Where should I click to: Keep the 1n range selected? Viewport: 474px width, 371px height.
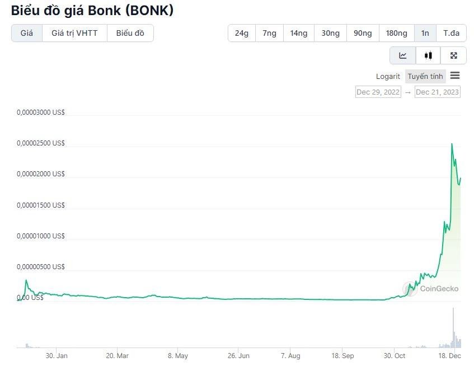tap(425, 33)
